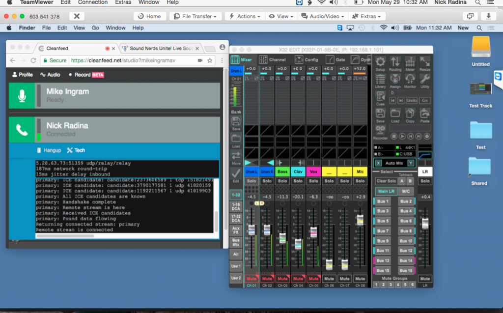Screen dimensions: 503x313
Task: Open the File Transfer dropdown in TeamViewer
Action: [x=196, y=16]
